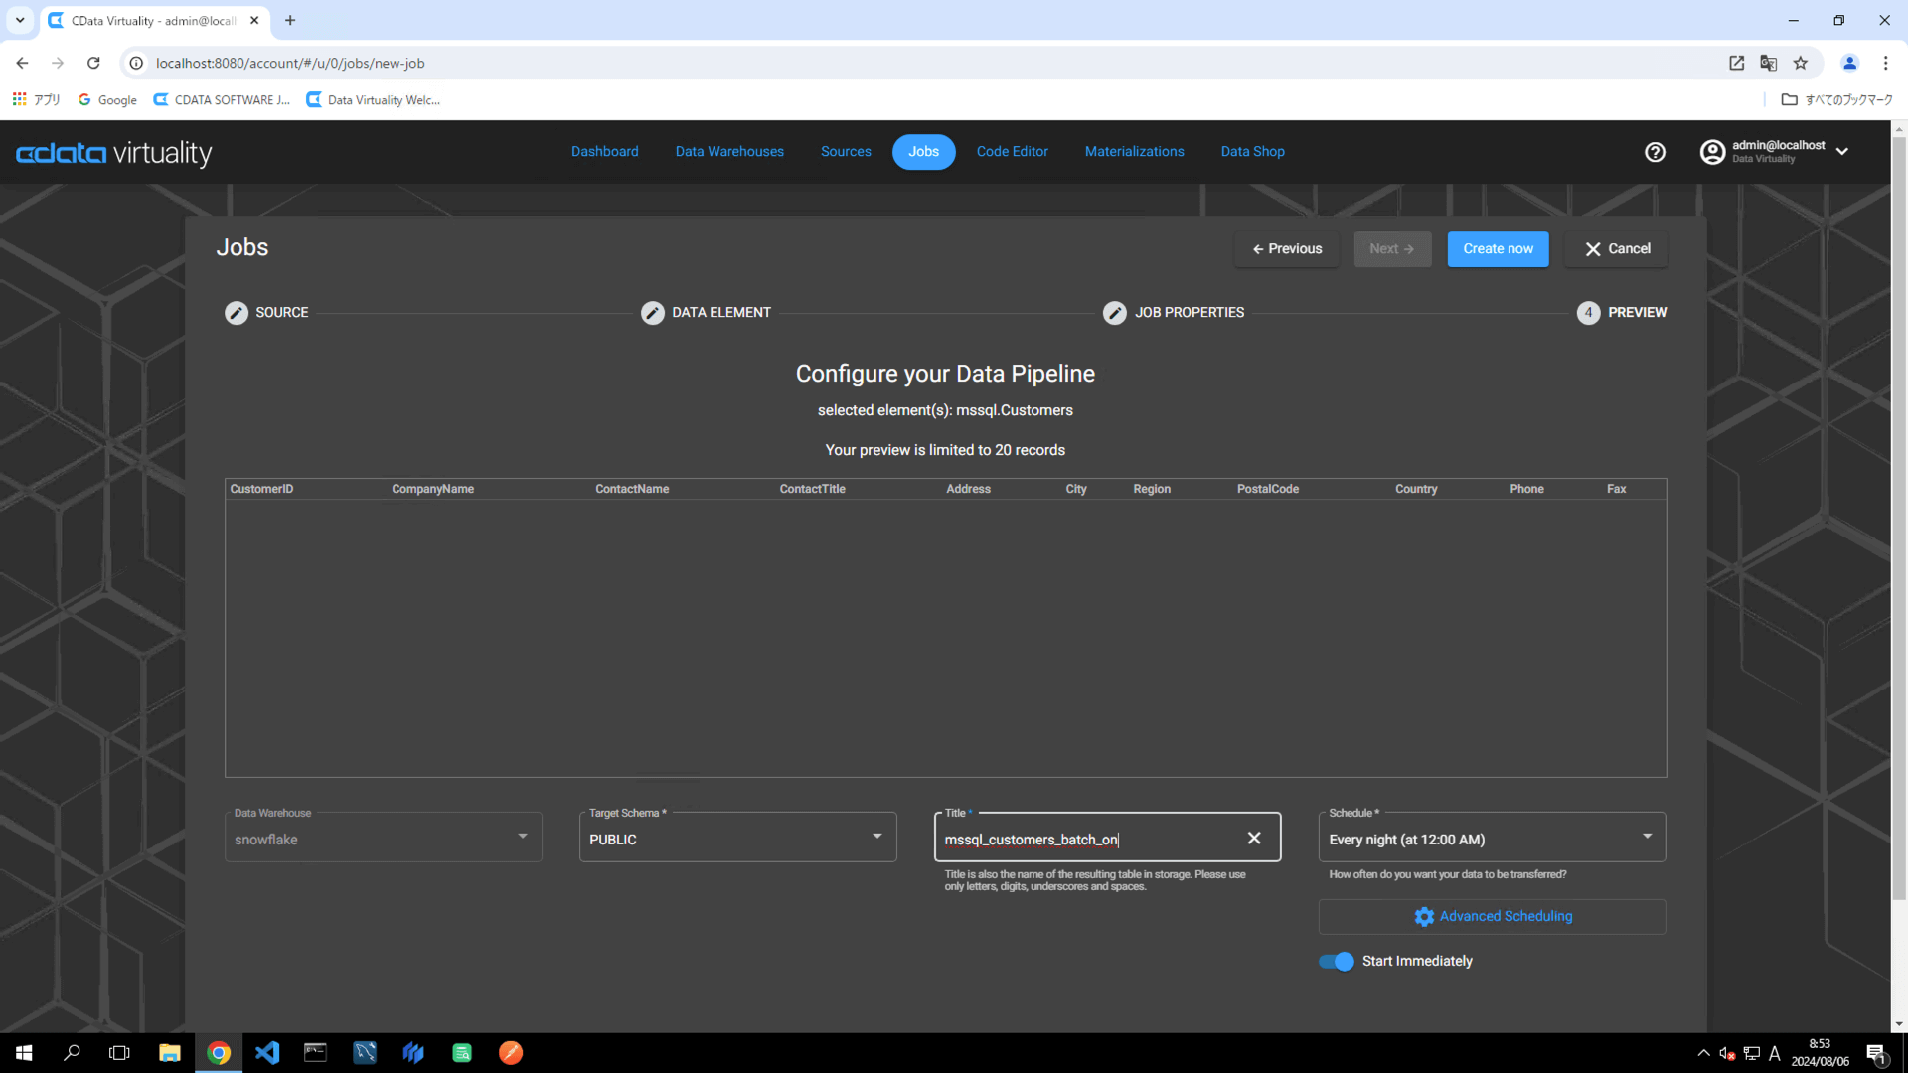1908x1073 pixels.
Task: Expand the Target Schema dropdown
Action: coord(876,837)
